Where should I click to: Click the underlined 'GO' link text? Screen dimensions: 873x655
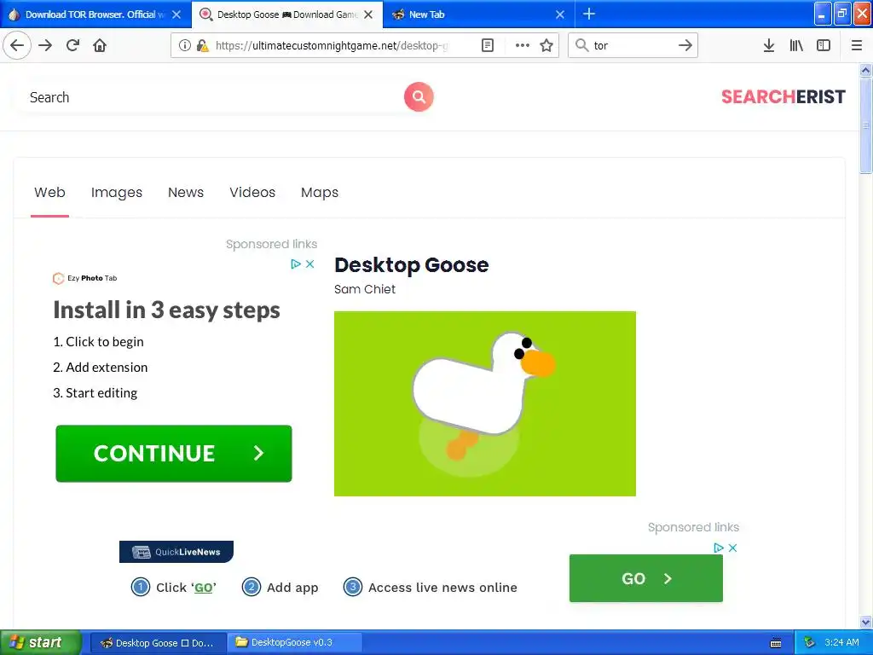coord(203,588)
